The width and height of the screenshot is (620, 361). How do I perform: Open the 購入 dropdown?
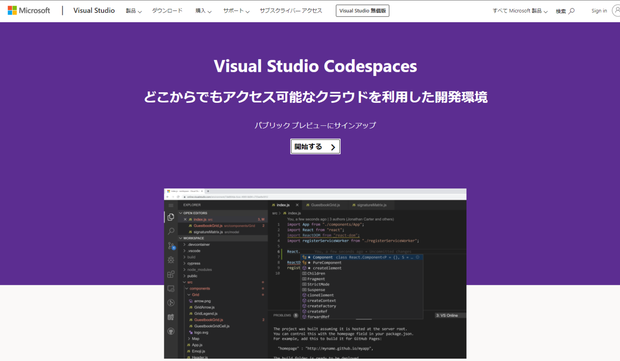coord(203,11)
